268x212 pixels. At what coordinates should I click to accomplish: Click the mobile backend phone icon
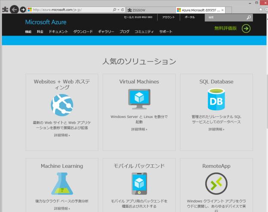pyautogui.click(x=139, y=184)
